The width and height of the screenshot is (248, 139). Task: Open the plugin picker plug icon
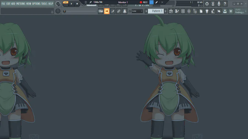coord(207,11)
